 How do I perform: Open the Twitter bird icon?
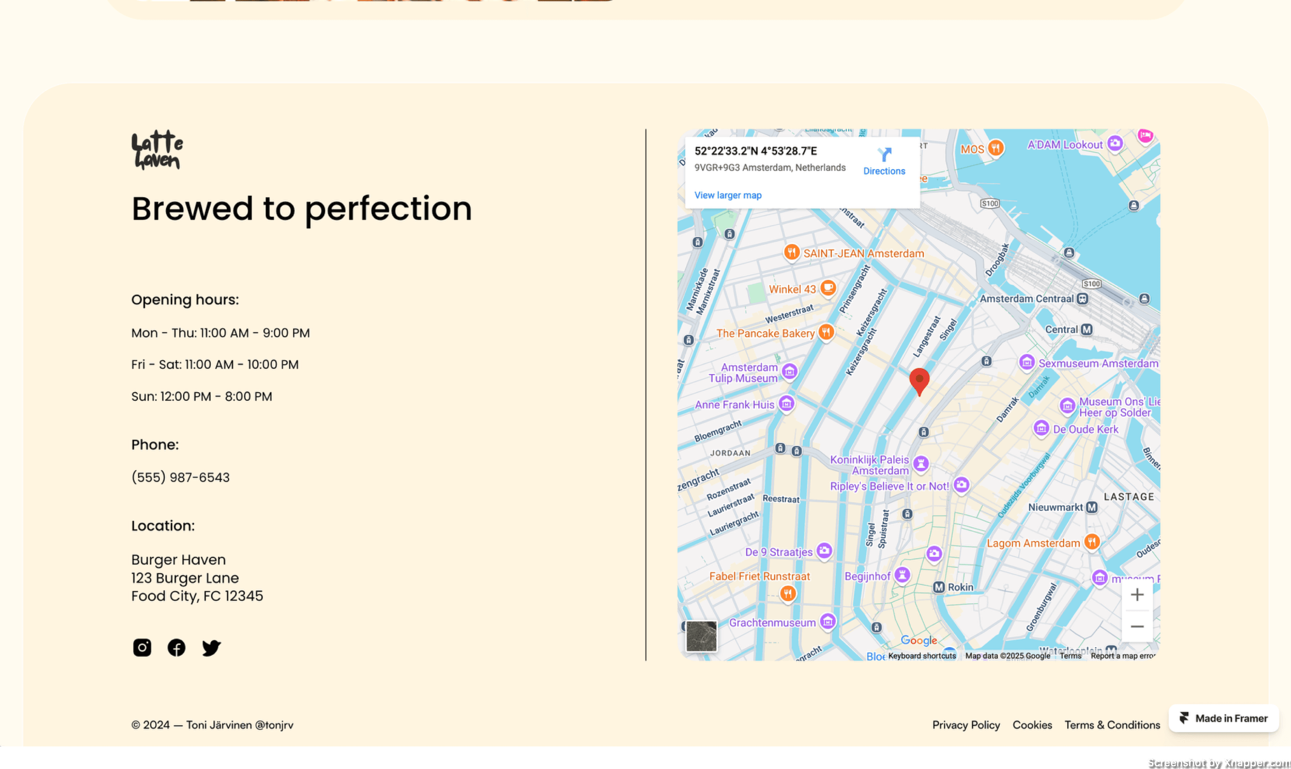pyautogui.click(x=211, y=647)
